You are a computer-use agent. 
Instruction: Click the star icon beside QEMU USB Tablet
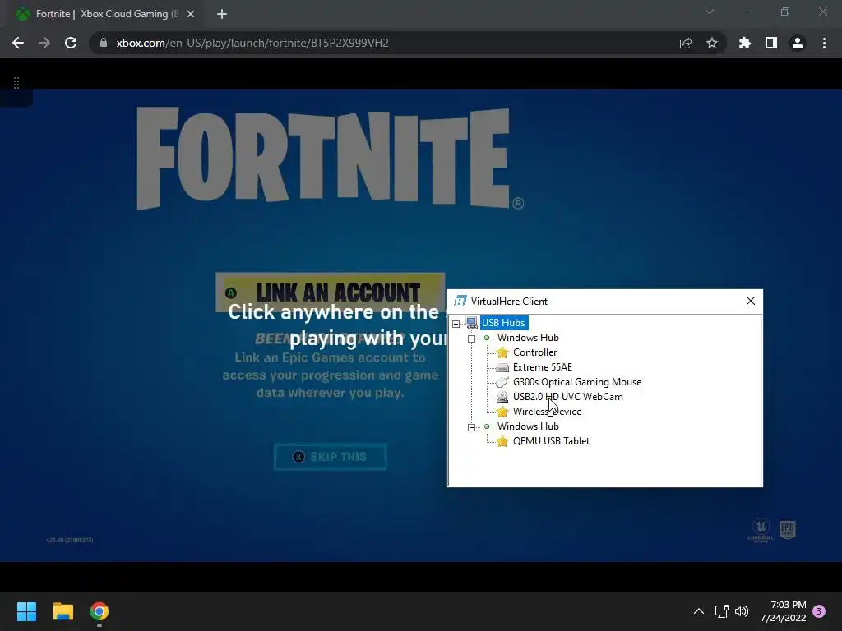tap(502, 441)
